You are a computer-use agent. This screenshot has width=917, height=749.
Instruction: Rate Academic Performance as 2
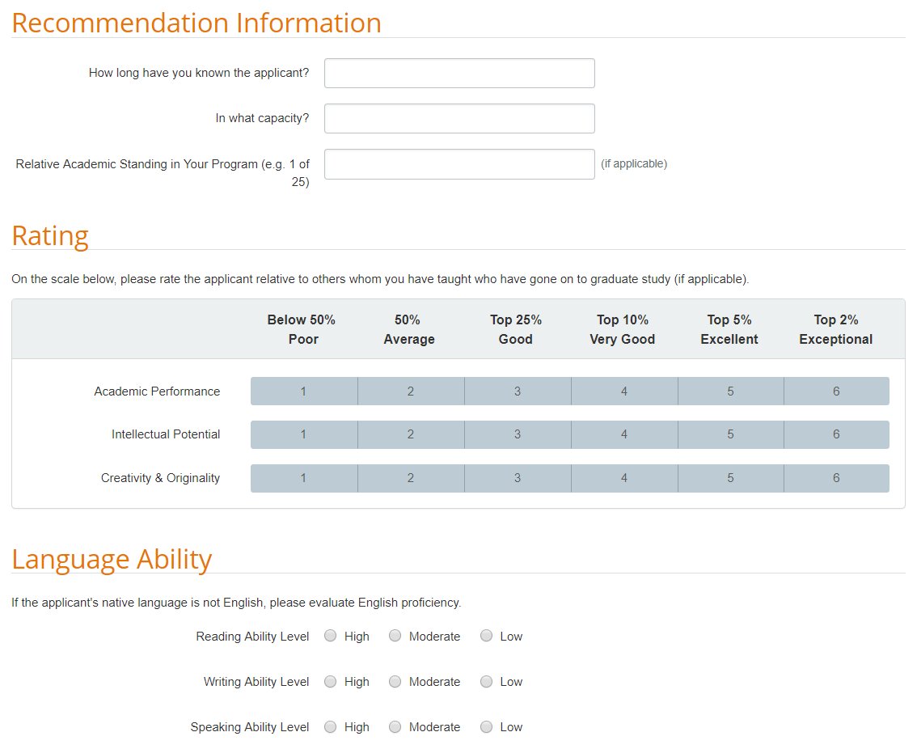click(x=411, y=391)
